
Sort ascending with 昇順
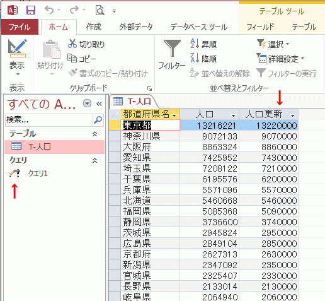[x=203, y=44]
